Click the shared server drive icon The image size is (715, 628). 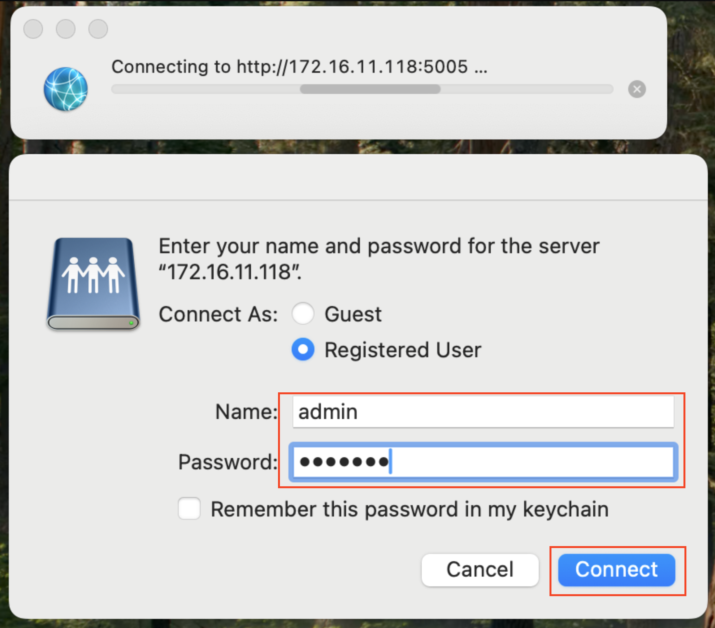[93, 283]
